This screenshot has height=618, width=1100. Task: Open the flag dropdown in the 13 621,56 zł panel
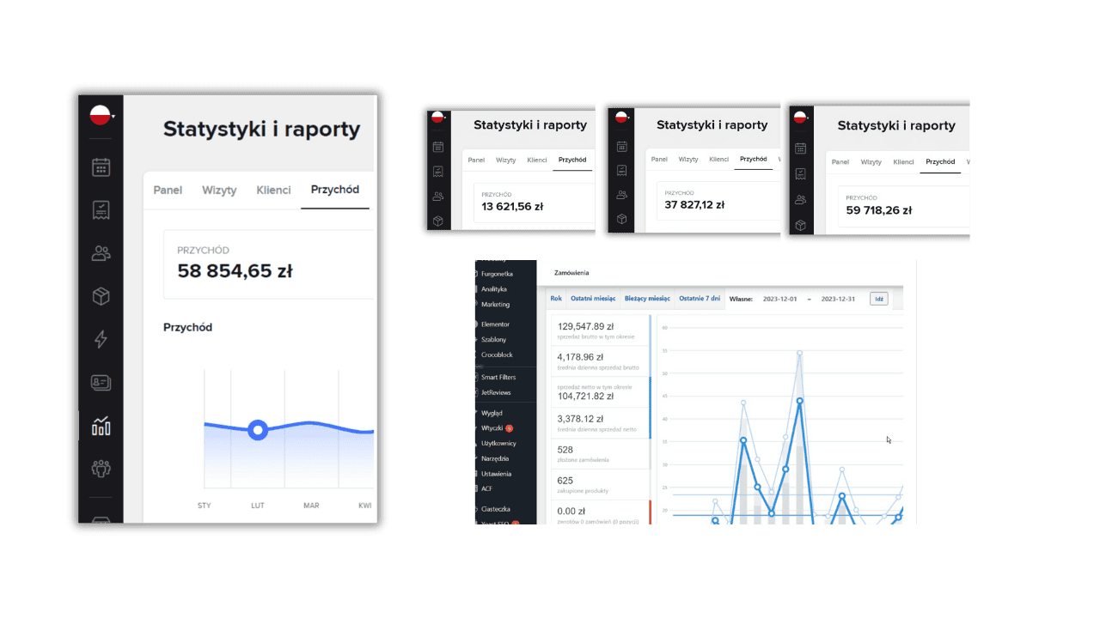(x=438, y=118)
